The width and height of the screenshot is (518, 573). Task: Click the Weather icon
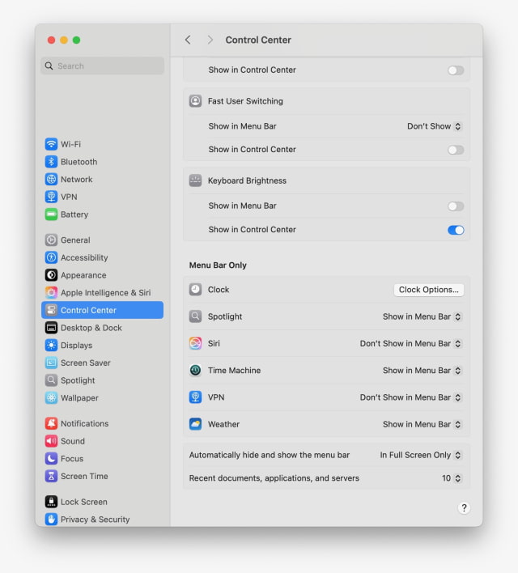pyautogui.click(x=195, y=424)
